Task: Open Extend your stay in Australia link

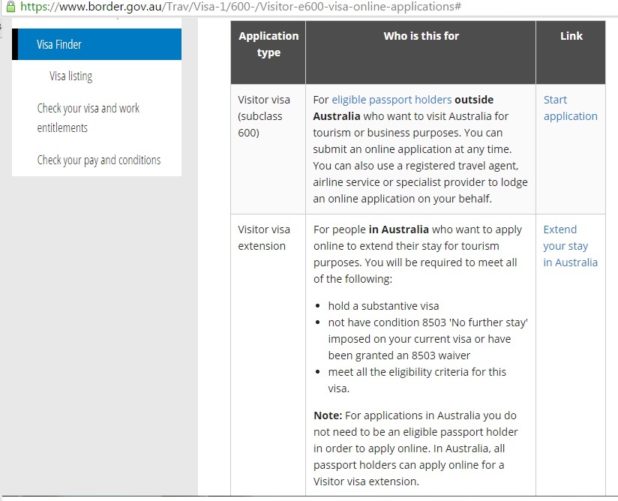Action: pos(570,246)
